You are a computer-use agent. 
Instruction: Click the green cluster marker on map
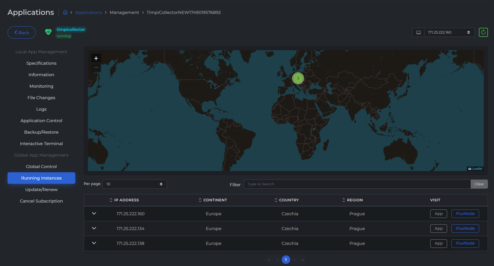coord(298,78)
